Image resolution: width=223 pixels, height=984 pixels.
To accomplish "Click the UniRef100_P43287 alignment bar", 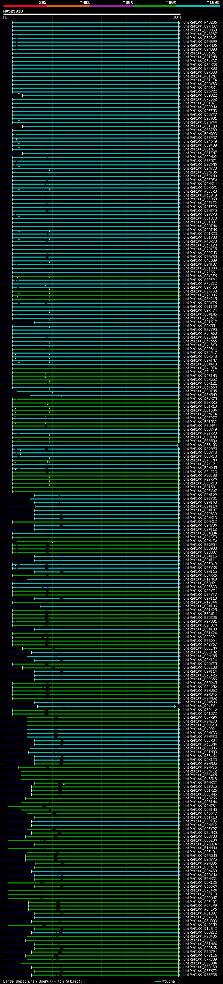I will (95, 34).
